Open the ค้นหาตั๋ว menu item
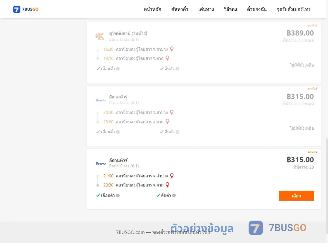 [x=180, y=9]
